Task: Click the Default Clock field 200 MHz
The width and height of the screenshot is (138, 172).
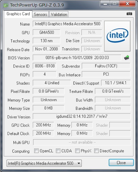Action: point(43,133)
